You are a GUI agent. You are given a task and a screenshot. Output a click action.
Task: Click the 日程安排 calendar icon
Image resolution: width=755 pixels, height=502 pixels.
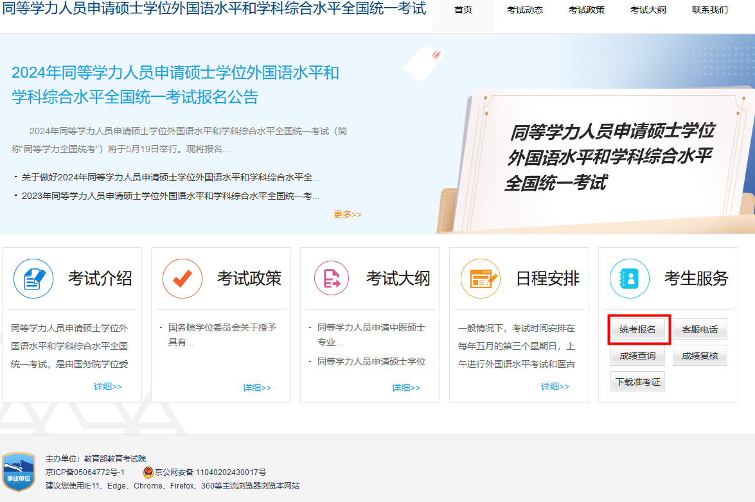point(480,279)
